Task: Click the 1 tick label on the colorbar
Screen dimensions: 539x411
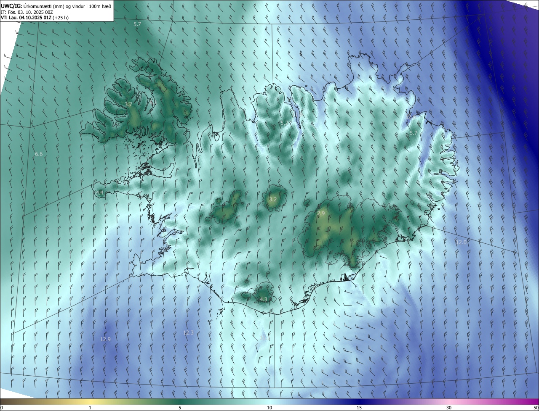Action: point(90,408)
